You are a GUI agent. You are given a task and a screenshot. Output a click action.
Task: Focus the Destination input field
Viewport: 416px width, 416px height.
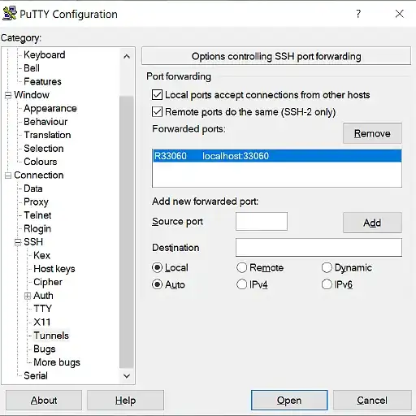[318, 247]
